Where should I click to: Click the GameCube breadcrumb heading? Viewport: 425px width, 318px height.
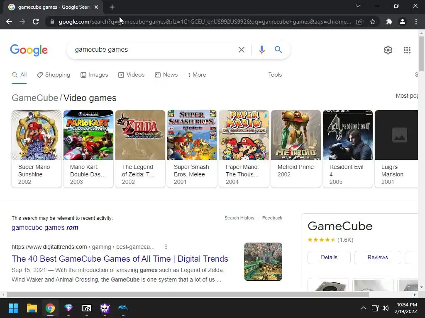coord(35,98)
